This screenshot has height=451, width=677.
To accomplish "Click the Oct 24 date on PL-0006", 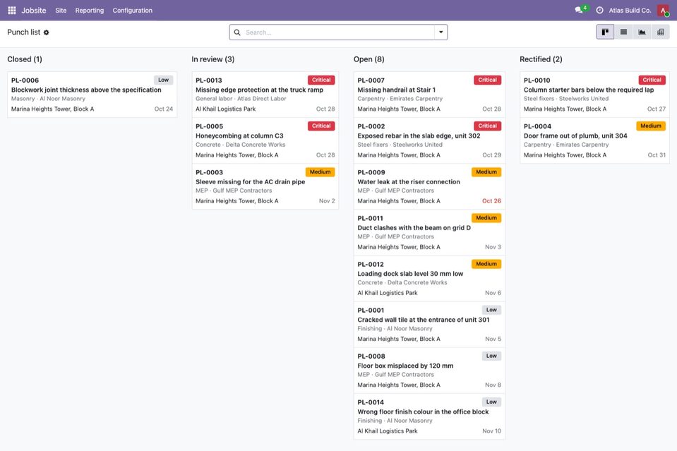I will point(164,109).
